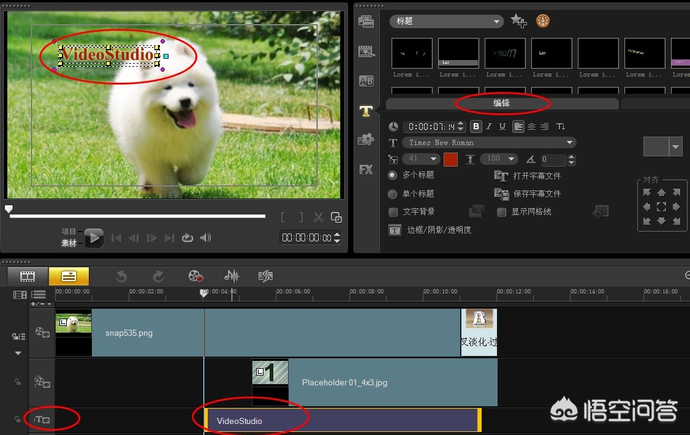Open the Times New Roman font dropdown
The image size is (690, 435).
489,143
